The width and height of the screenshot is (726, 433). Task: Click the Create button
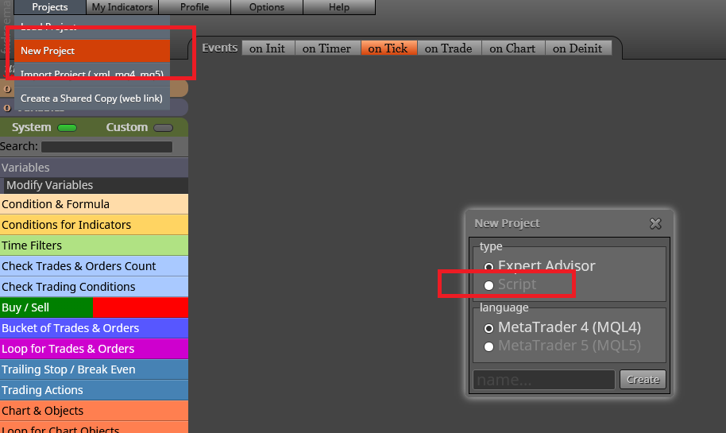pos(643,380)
